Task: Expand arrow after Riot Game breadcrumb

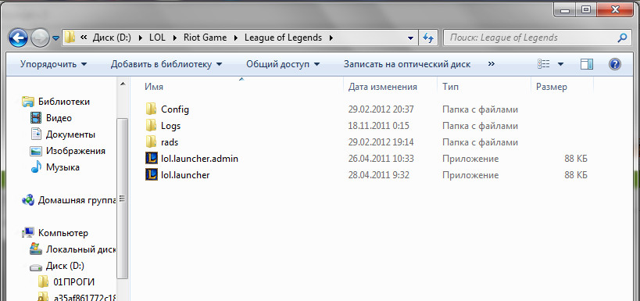Action: (235, 38)
